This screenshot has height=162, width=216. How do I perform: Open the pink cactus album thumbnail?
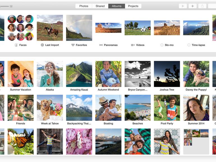click(x=79, y=142)
